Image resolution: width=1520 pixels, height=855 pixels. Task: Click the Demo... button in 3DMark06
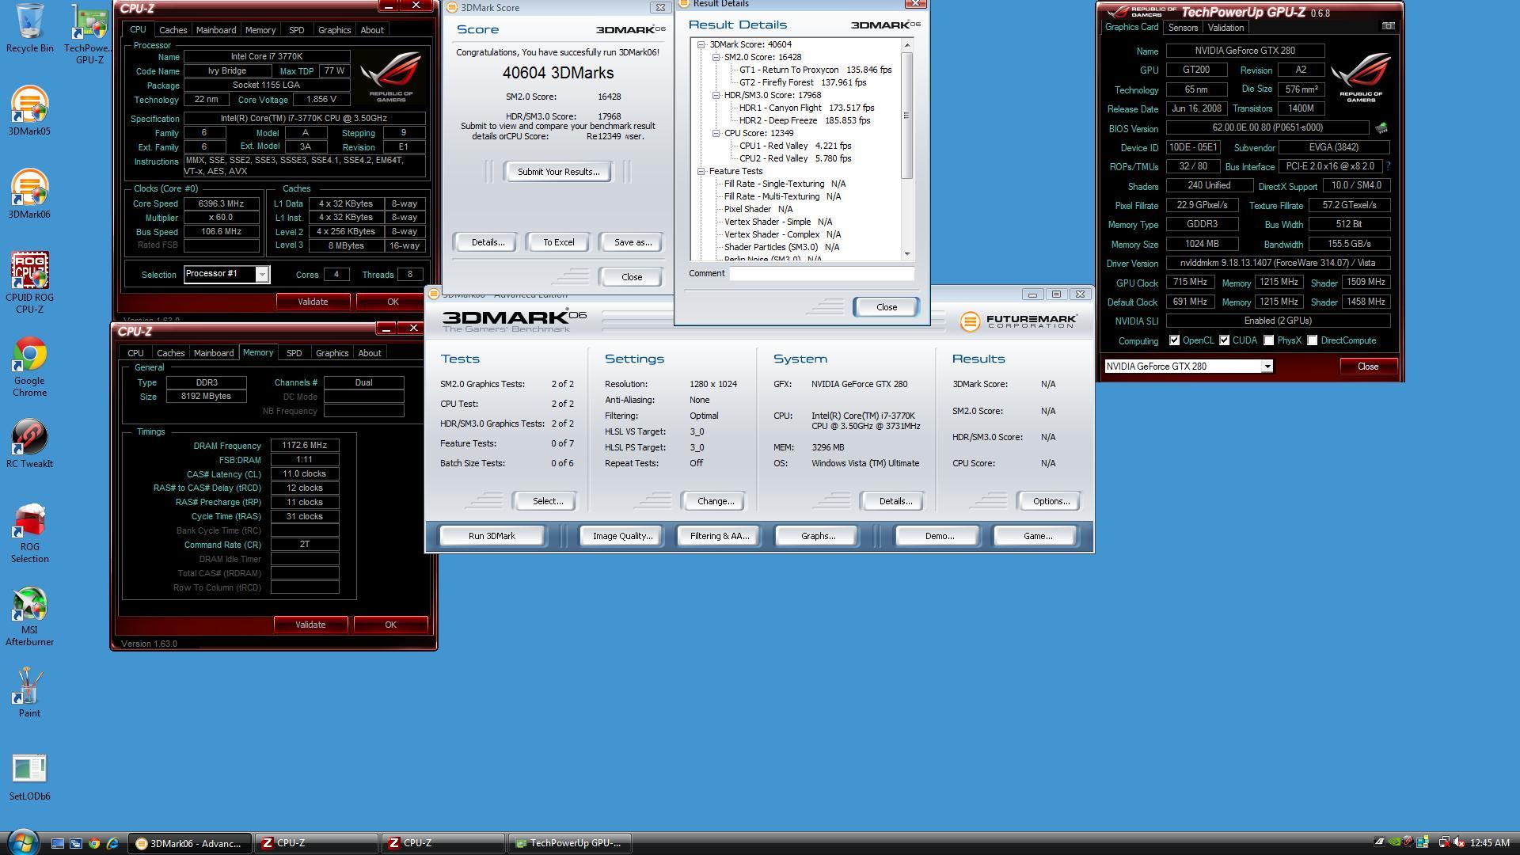939,536
